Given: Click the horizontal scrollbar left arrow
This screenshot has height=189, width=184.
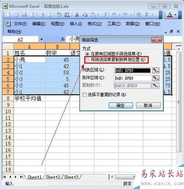Looking at the screenshot, I should (112, 177).
